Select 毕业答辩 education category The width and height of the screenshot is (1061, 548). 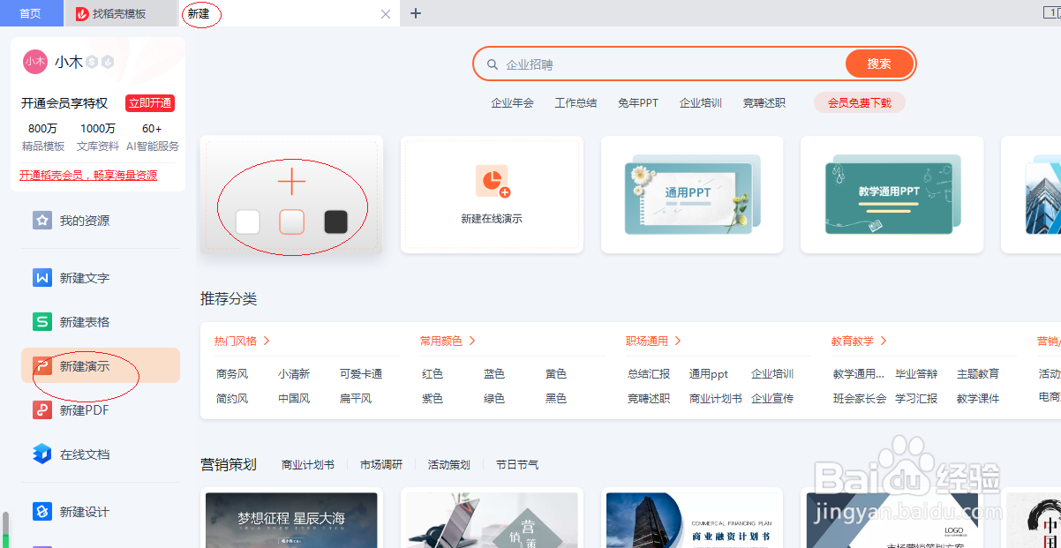(x=916, y=374)
